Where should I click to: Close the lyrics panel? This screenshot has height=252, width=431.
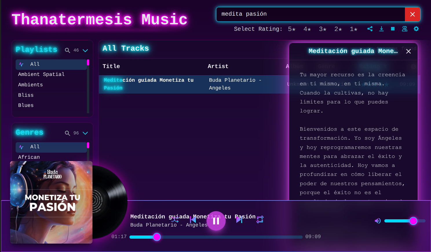[408, 51]
